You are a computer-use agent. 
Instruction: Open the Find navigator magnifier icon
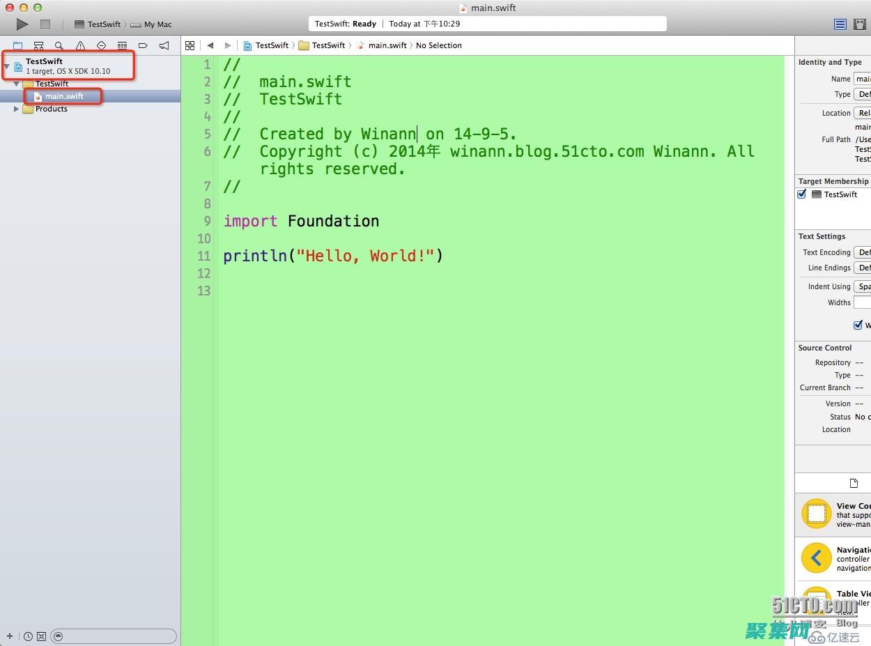(x=59, y=46)
